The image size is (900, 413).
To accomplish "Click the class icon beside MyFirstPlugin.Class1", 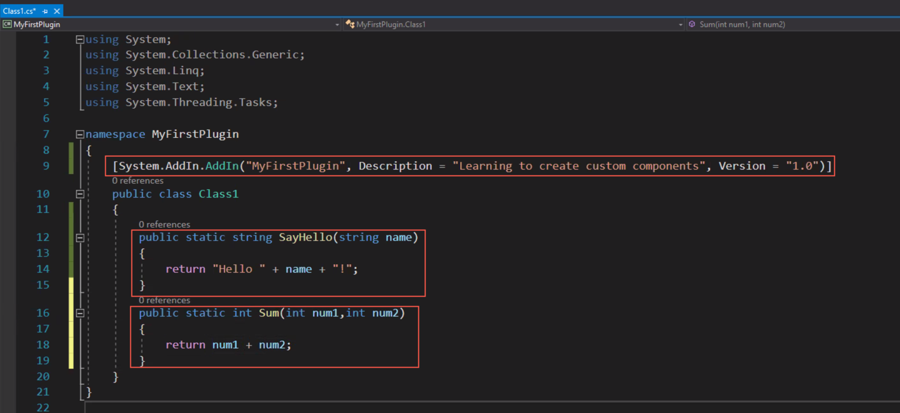I will [x=350, y=24].
